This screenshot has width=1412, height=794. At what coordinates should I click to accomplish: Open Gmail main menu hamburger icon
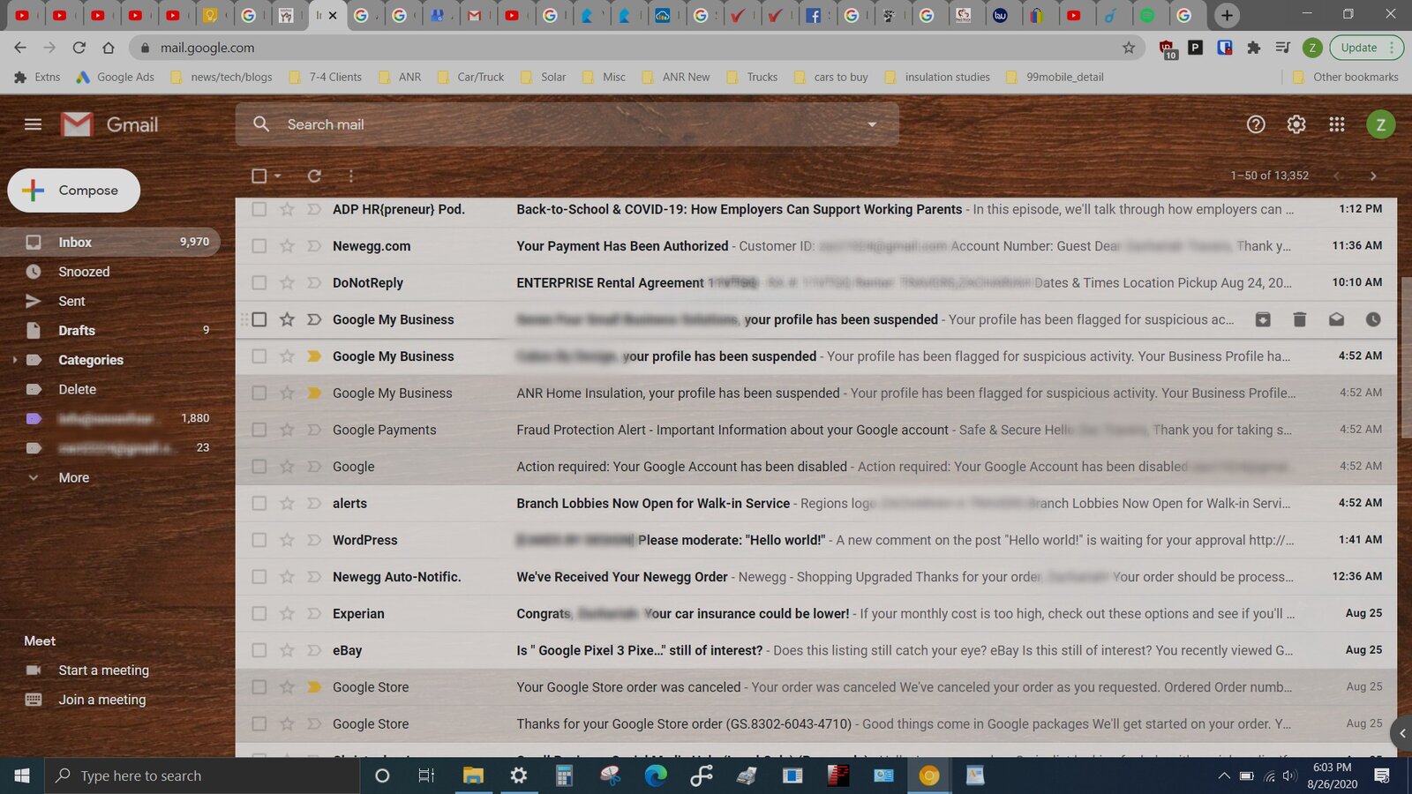34,124
